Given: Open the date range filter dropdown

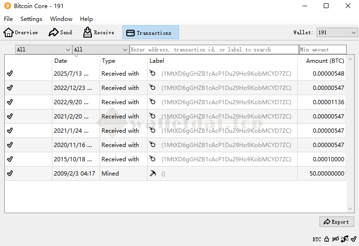Looking at the screenshot, I should tap(43, 49).
